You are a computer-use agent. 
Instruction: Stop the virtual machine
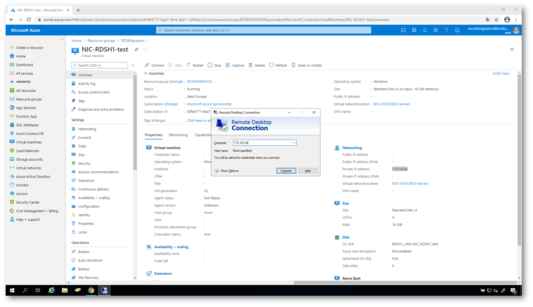tap(214, 65)
